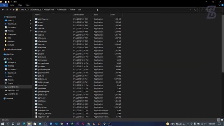This screenshot has width=224, height=126.
Task: Click the Back navigation arrow
Action: [x=3, y=10]
